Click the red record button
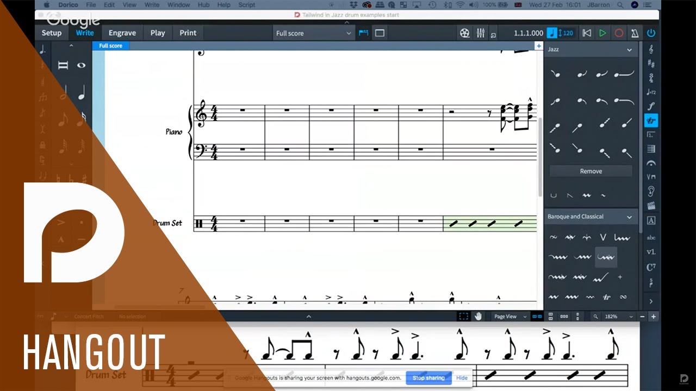This screenshot has height=391, width=696. (619, 33)
